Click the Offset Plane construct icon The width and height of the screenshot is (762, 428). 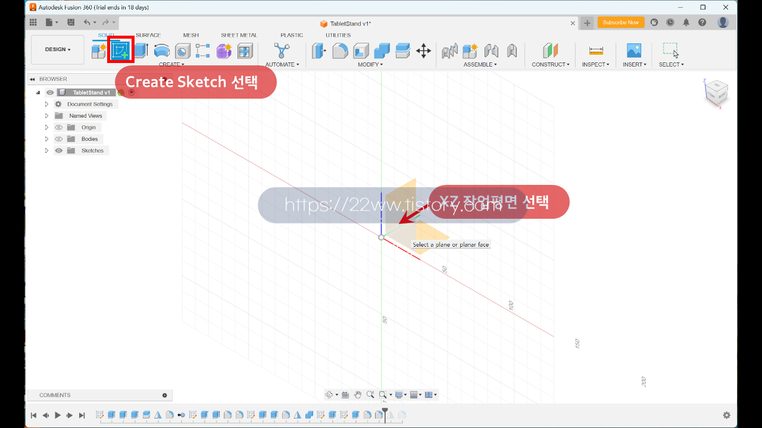pos(550,51)
